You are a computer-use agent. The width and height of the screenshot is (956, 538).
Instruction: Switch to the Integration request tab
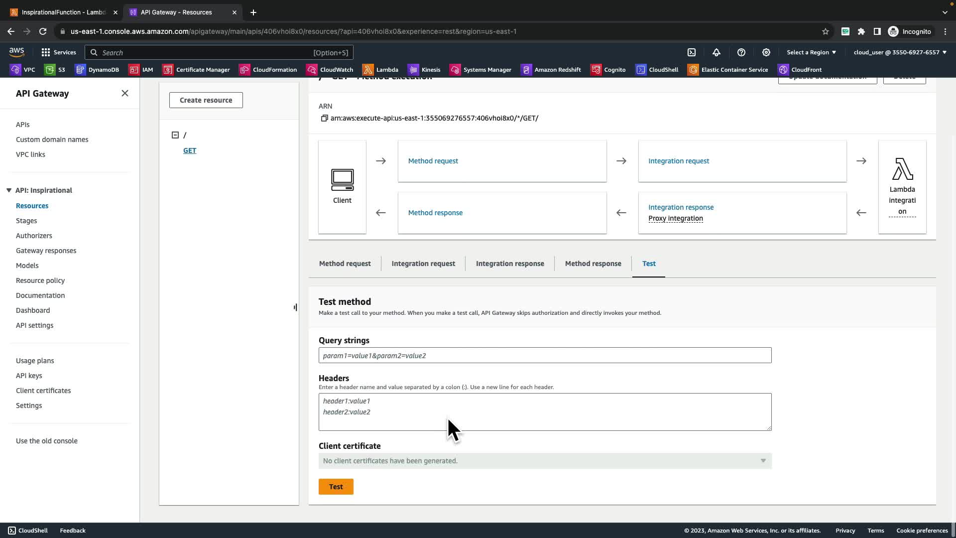(x=423, y=264)
